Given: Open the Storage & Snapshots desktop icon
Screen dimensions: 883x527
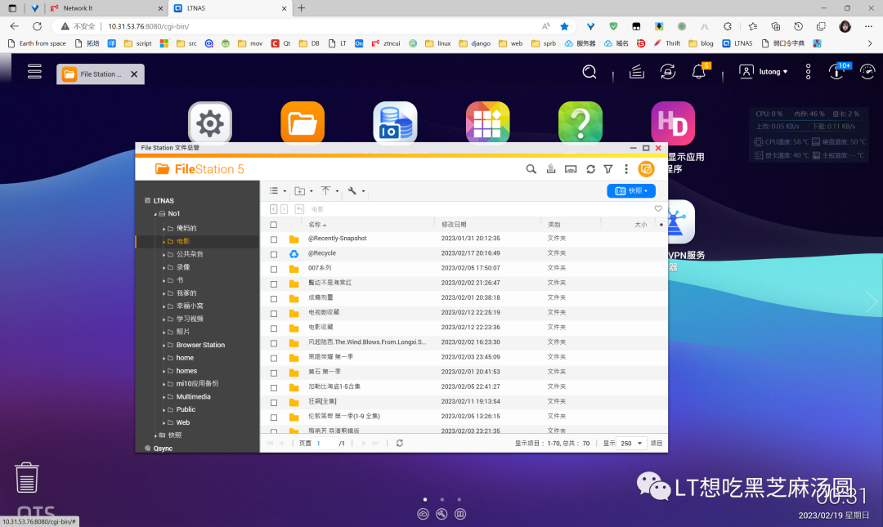Looking at the screenshot, I should pyautogui.click(x=395, y=123).
